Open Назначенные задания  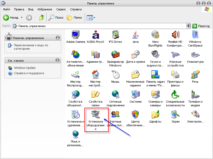pyautogui.click(x=136, y=78)
